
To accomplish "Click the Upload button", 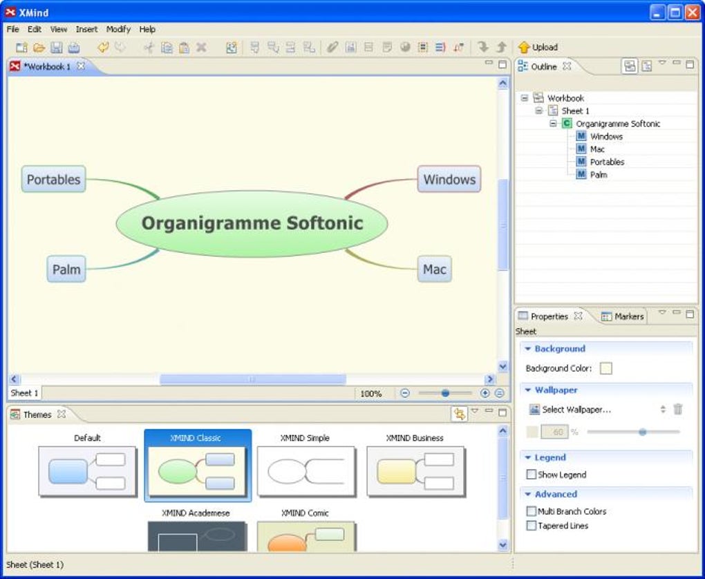I will click(x=538, y=47).
